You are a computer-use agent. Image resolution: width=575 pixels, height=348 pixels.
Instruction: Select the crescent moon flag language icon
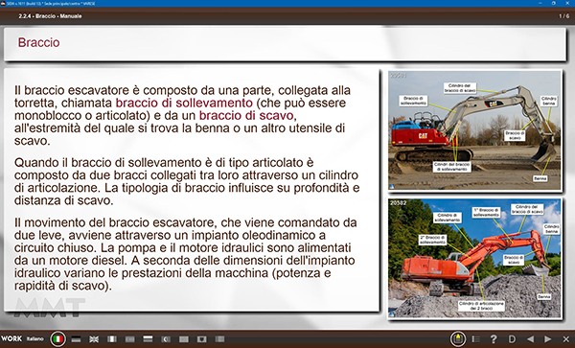(166, 339)
